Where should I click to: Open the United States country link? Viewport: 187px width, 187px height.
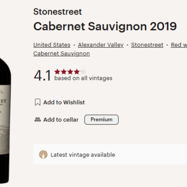(52, 45)
